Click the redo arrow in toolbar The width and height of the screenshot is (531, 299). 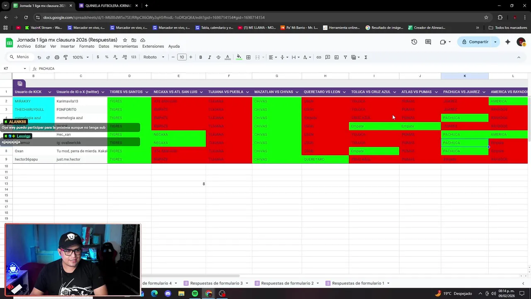[x=48, y=57]
